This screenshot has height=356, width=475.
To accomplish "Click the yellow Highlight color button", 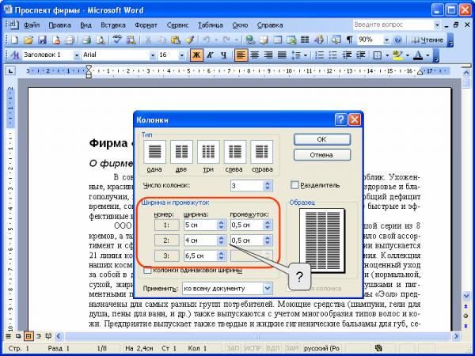I will pyautogui.click(x=398, y=55).
